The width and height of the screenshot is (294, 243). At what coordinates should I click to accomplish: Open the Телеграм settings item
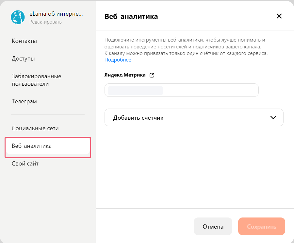point(24,101)
